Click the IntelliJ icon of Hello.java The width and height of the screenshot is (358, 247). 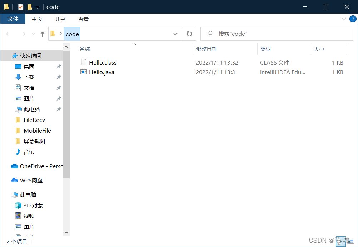[84, 72]
